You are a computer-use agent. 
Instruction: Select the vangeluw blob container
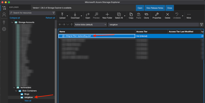28,97
